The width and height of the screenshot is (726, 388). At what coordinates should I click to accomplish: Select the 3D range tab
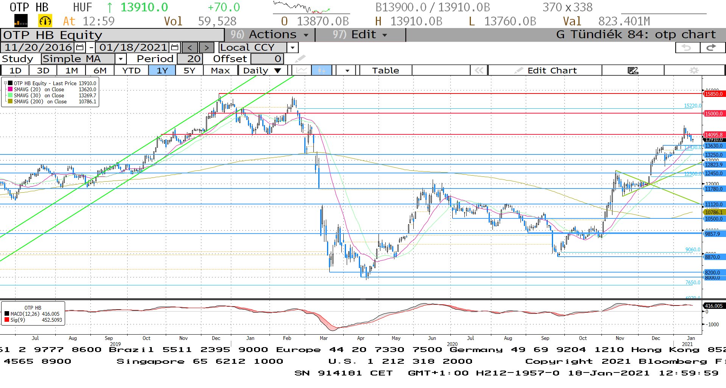43,70
